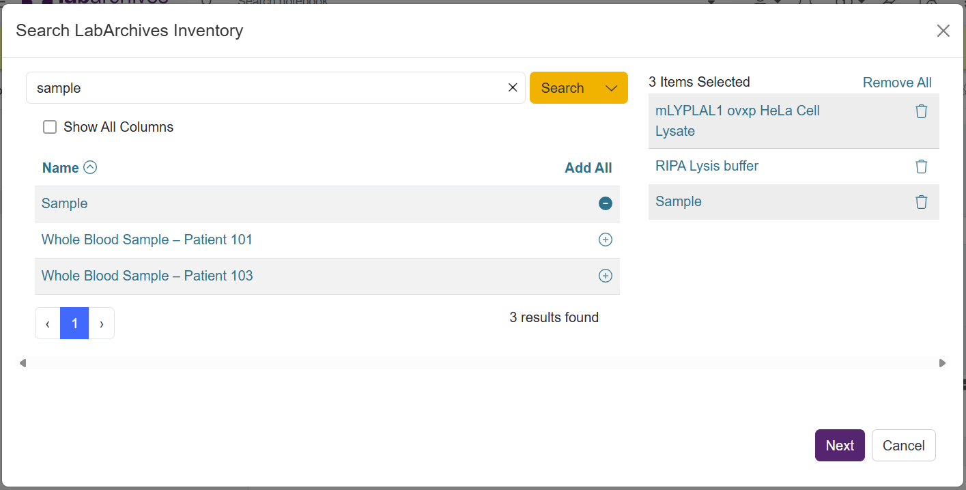The image size is (966, 490).
Task: Close the Search LabArchives Inventory dialog
Action: click(943, 31)
